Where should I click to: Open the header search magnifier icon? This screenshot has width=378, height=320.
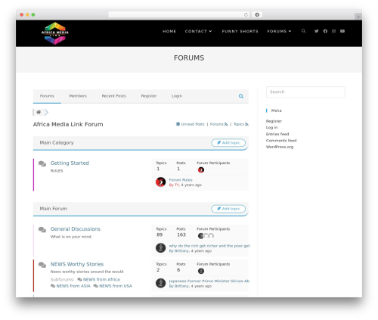[303, 31]
